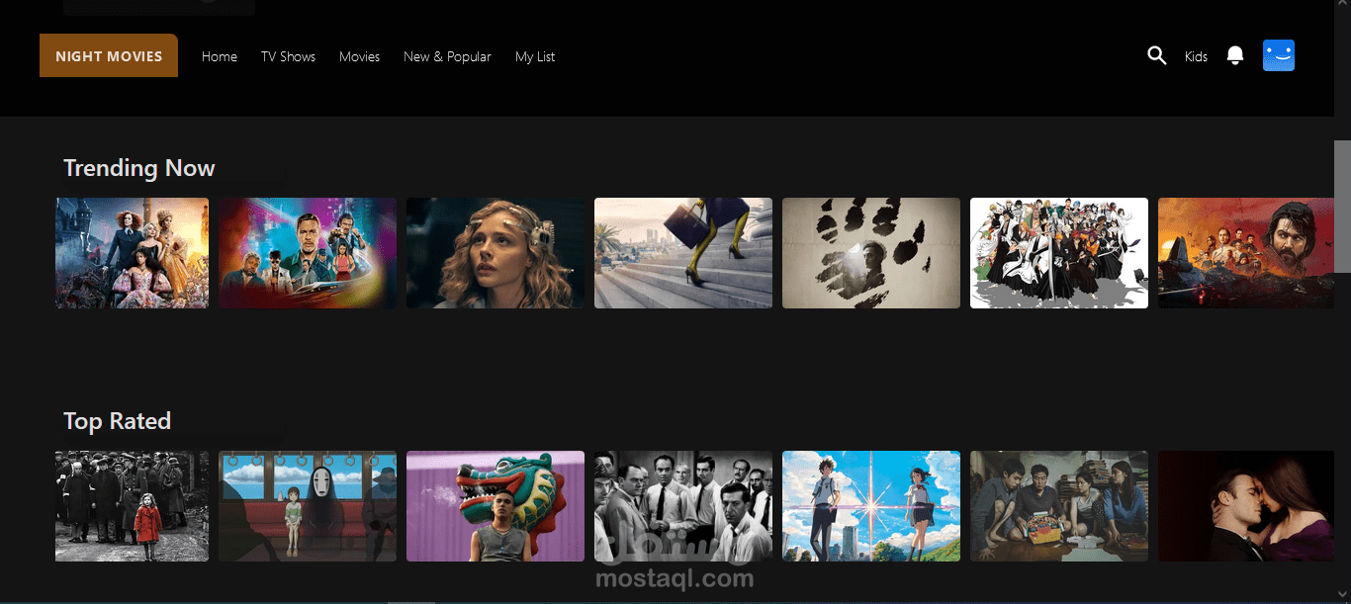
Task: Open the blonde woman with headset poster
Action: [495, 253]
